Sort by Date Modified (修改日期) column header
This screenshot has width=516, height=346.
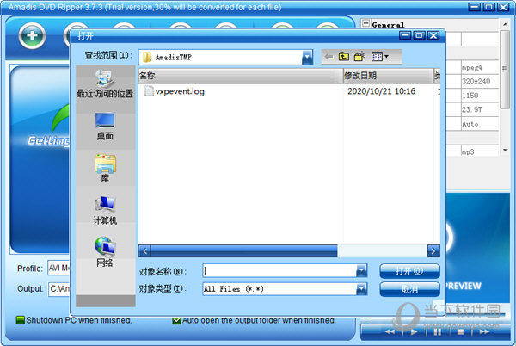(x=389, y=76)
